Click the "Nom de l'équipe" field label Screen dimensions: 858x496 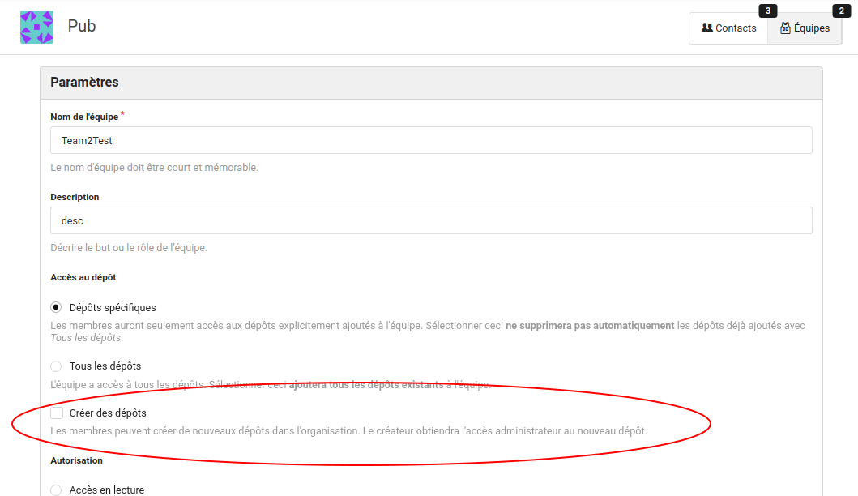point(84,117)
